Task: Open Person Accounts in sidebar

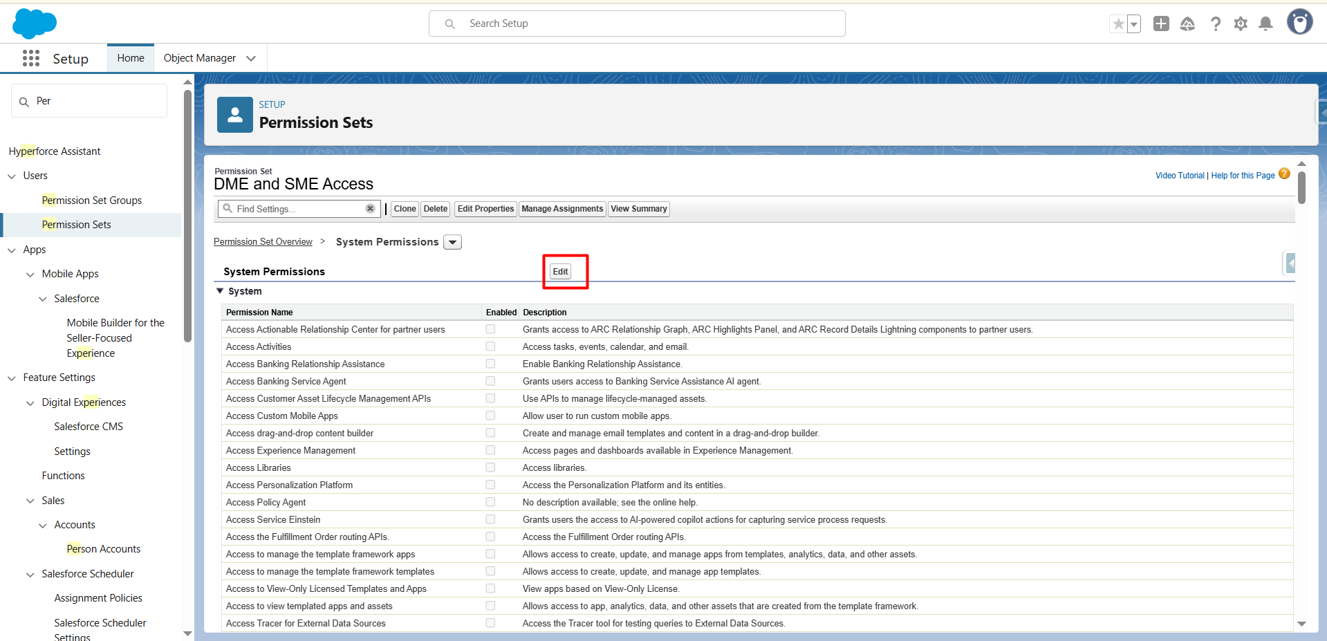Action: (x=104, y=549)
